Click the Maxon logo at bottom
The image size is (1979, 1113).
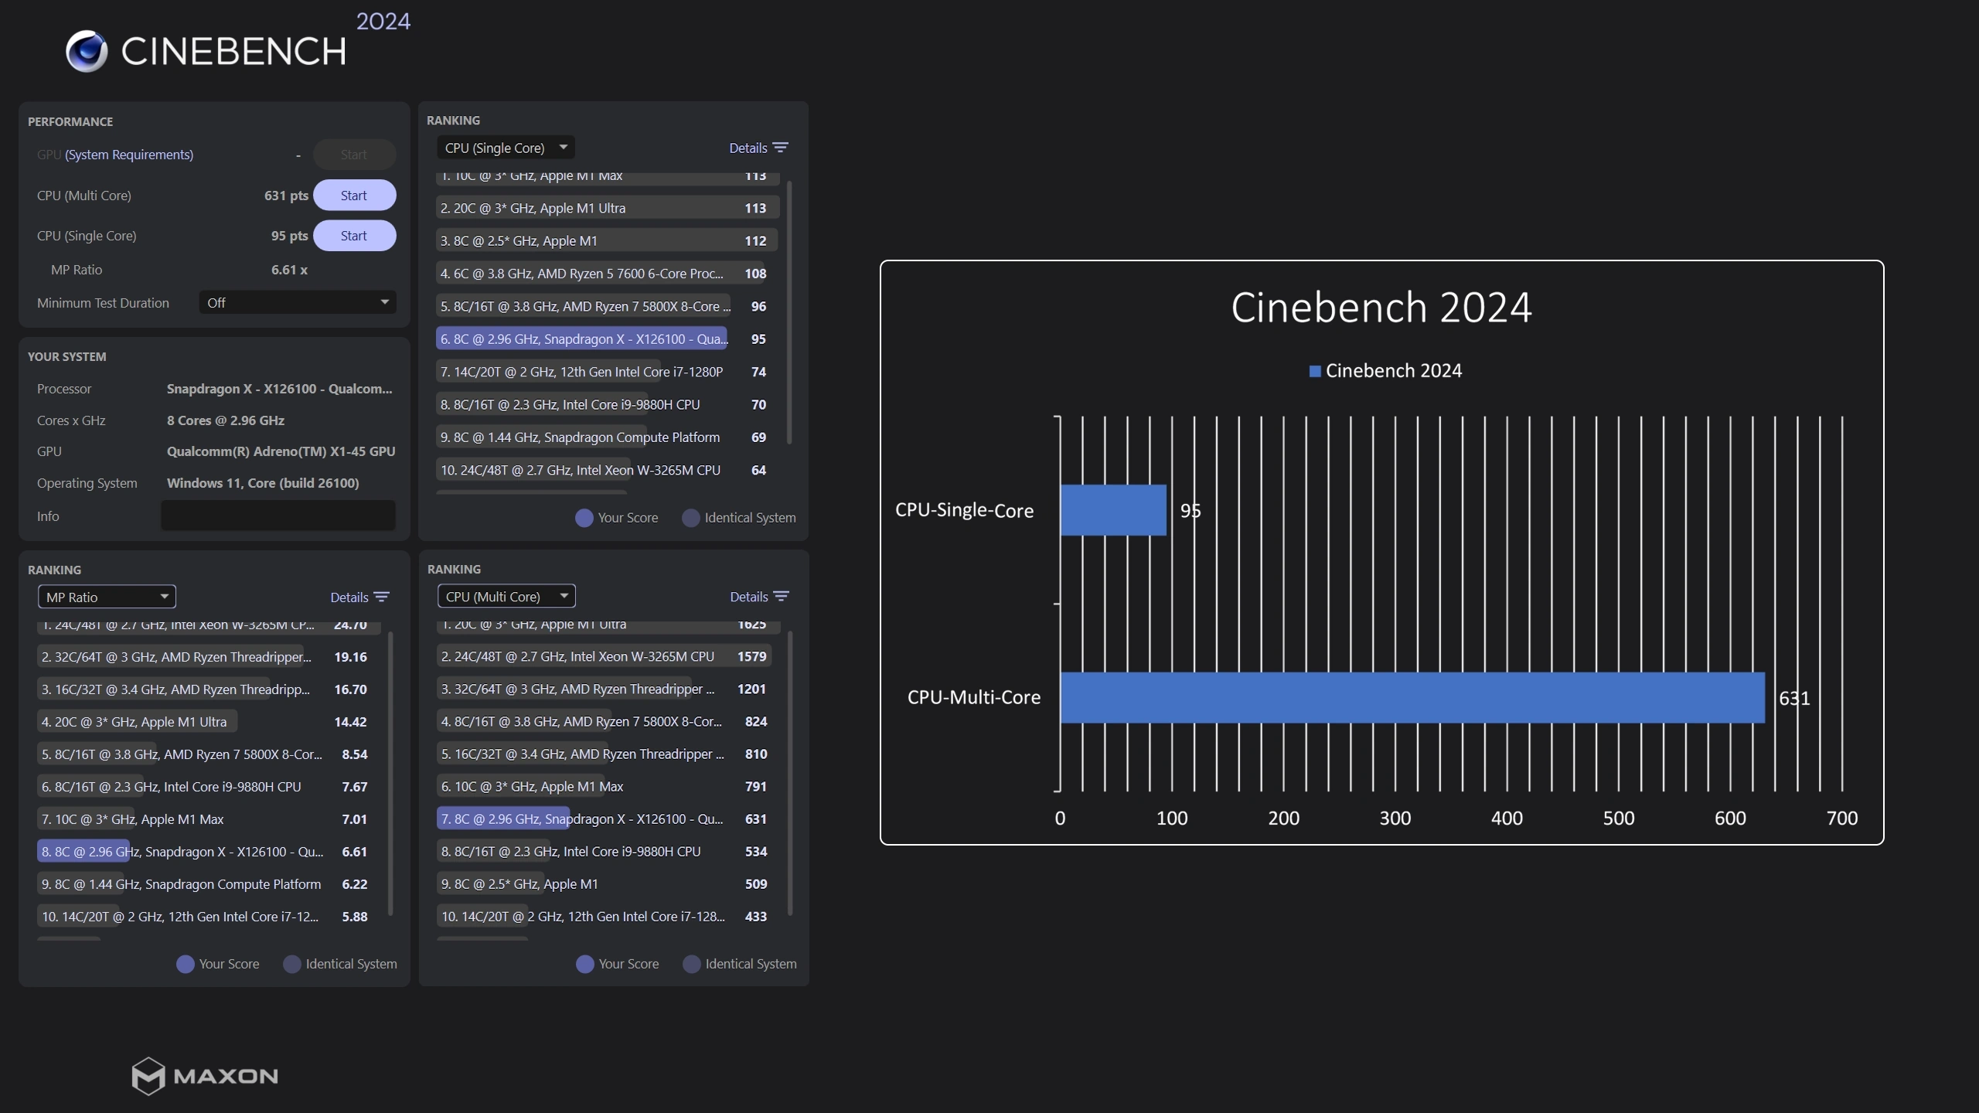coord(205,1076)
